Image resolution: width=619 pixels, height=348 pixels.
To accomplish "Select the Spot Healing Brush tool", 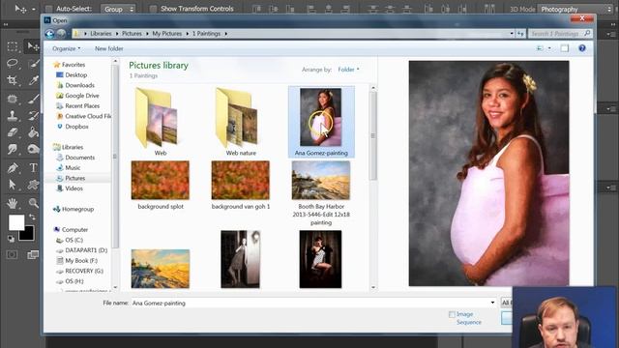I will [x=13, y=99].
